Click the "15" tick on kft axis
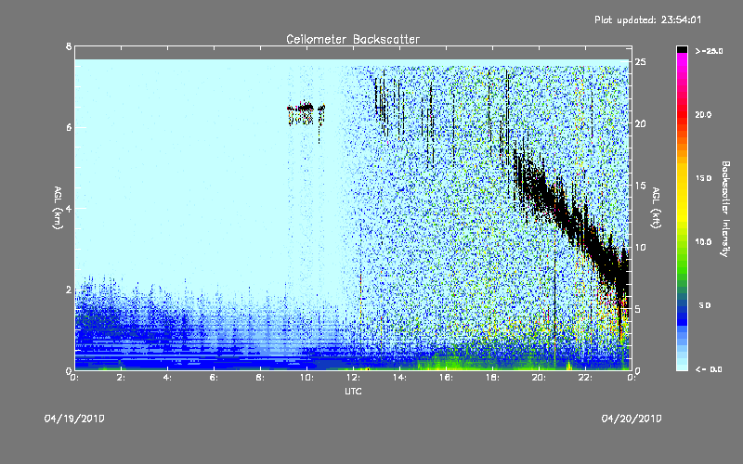Image resolution: width=743 pixels, height=464 pixels. [641, 186]
